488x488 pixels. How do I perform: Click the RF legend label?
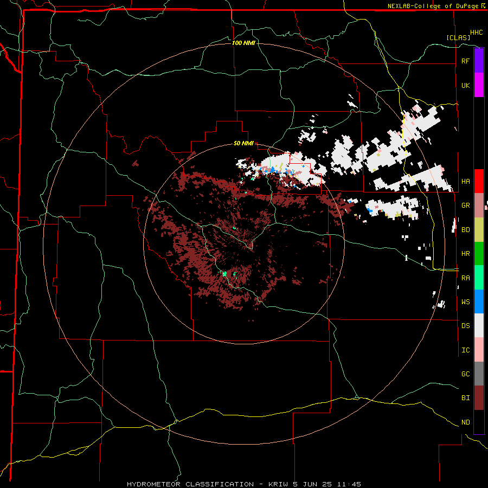point(465,61)
